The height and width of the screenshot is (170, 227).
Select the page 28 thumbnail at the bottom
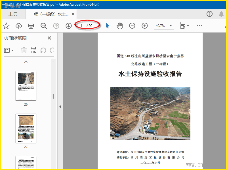point(26,163)
